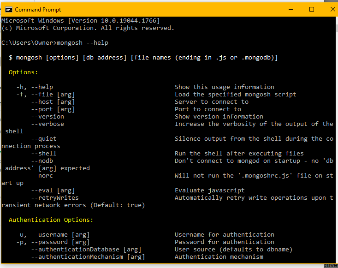Maximize the Command Prompt window
The width and height of the screenshot is (338, 268).
coord(312,9)
